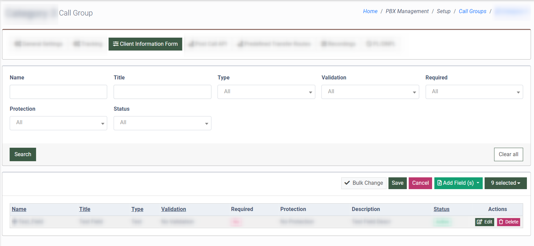This screenshot has height=246, width=534.
Task: Click the checkmark icon beside Bulk Change
Action: 347,183
